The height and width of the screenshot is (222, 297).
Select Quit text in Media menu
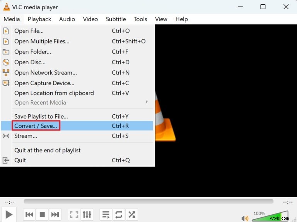click(x=20, y=160)
